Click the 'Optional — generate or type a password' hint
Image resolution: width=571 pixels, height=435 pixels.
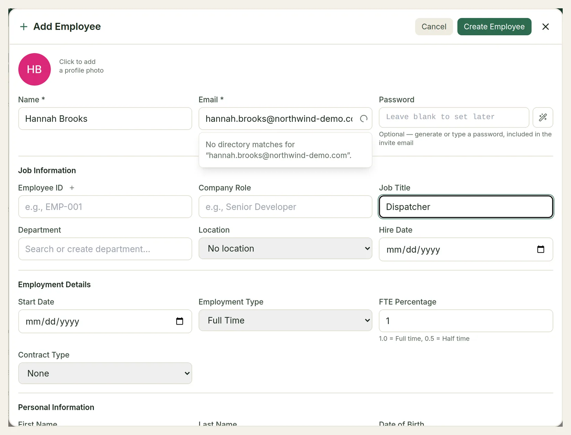(465, 138)
